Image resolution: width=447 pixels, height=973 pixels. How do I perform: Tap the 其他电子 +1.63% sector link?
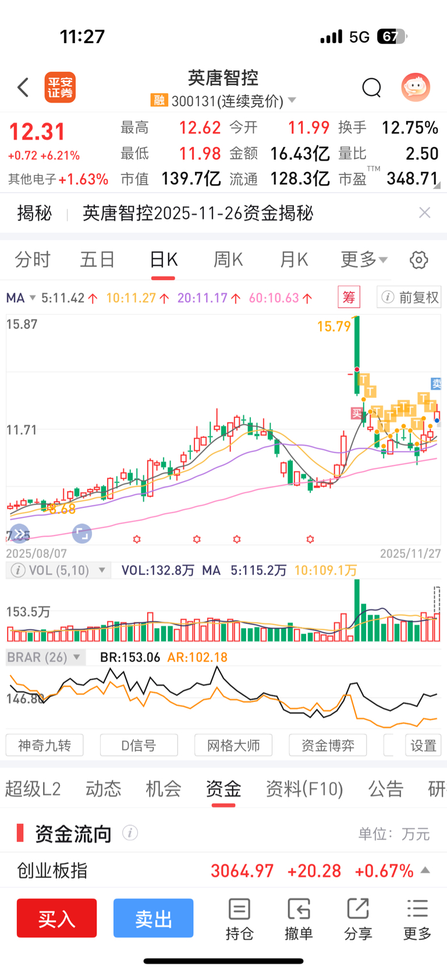click(x=58, y=179)
